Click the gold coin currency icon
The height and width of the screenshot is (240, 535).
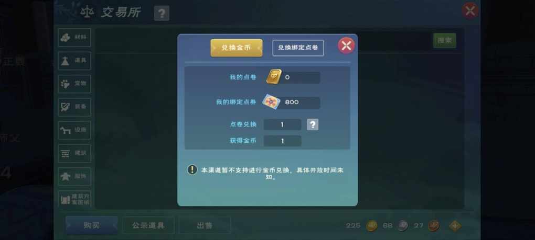(x=371, y=226)
